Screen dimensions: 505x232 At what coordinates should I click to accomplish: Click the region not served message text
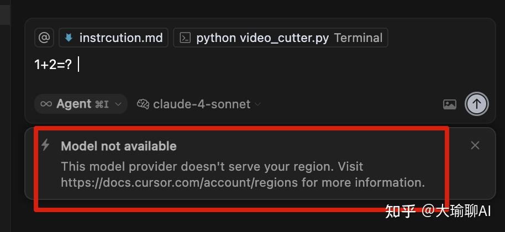(212, 166)
